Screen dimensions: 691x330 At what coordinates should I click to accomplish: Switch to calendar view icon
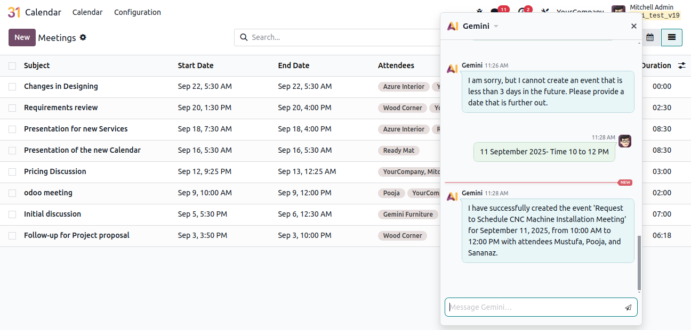tap(650, 37)
